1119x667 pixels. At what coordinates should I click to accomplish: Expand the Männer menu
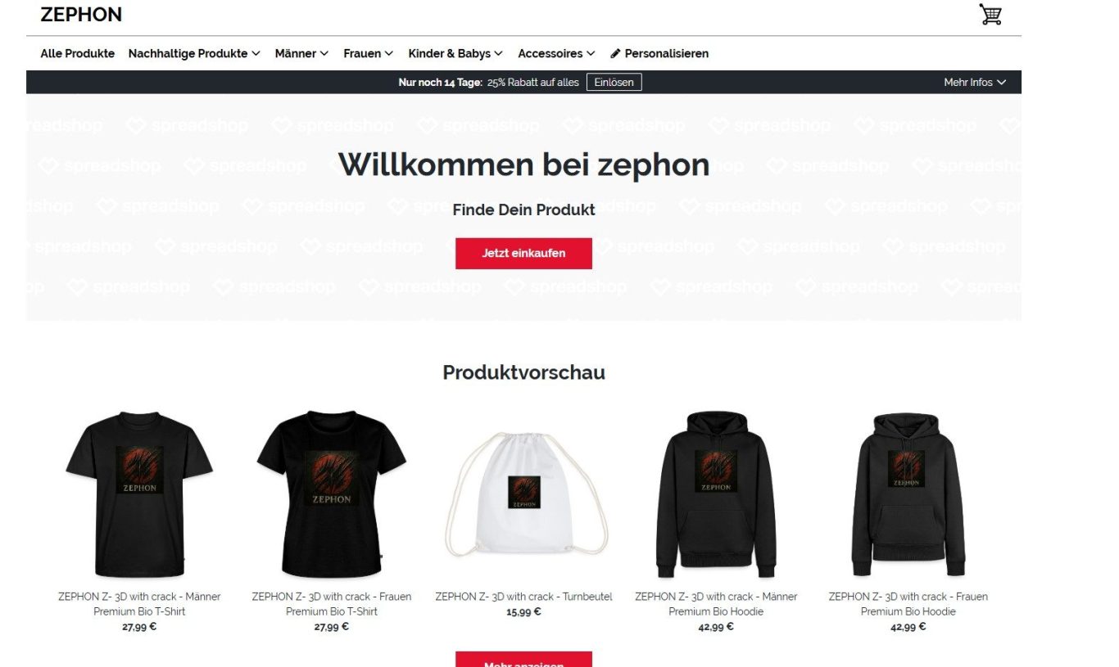point(301,53)
